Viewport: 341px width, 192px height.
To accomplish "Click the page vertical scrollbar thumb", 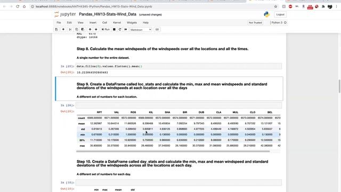I will tap(339, 86).
